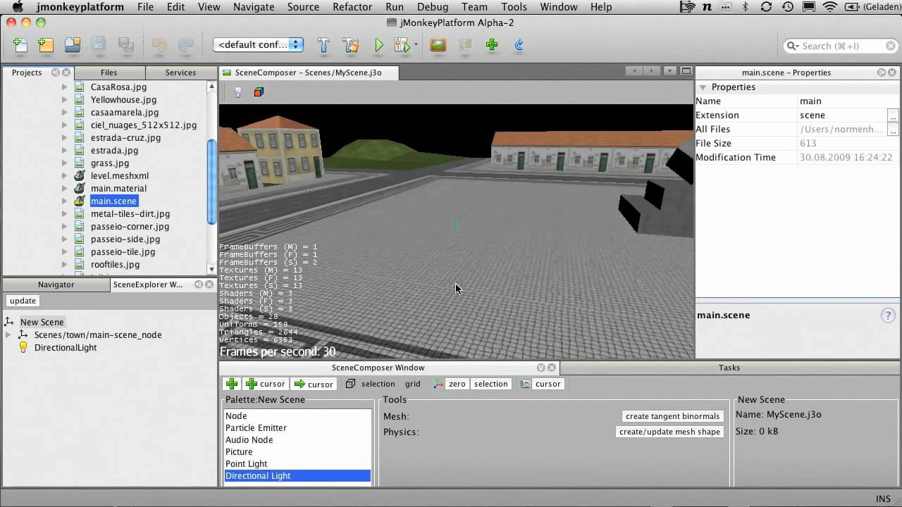Click the picture icon in main toolbar

tap(438, 45)
